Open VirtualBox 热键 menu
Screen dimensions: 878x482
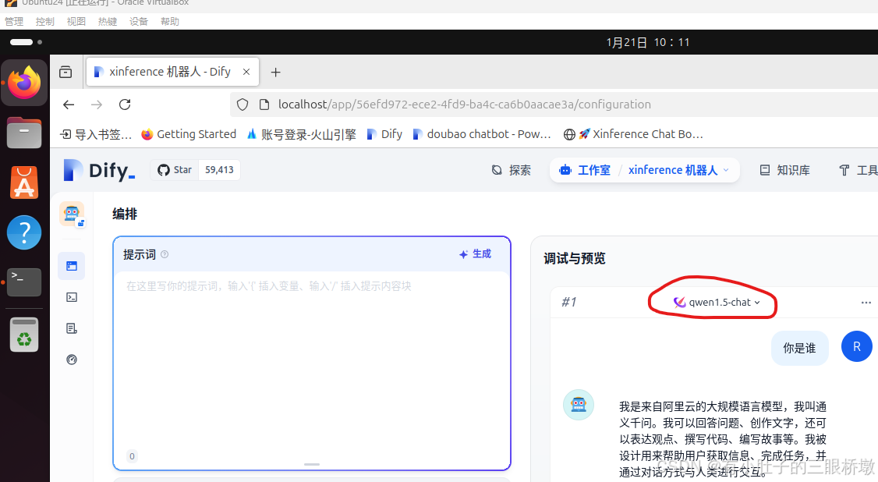[108, 21]
